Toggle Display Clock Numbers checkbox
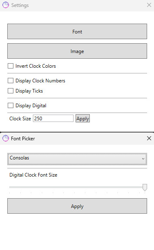Viewport: 154px width, 250px height. pyautogui.click(x=11, y=80)
